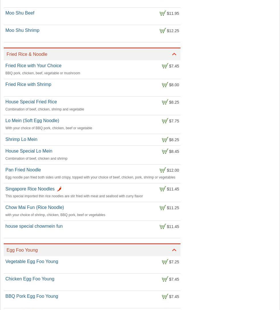Click cart icon next to Singapore Rice Noodles price
The height and width of the screenshot is (310, 280).
[x=163, y=189]
